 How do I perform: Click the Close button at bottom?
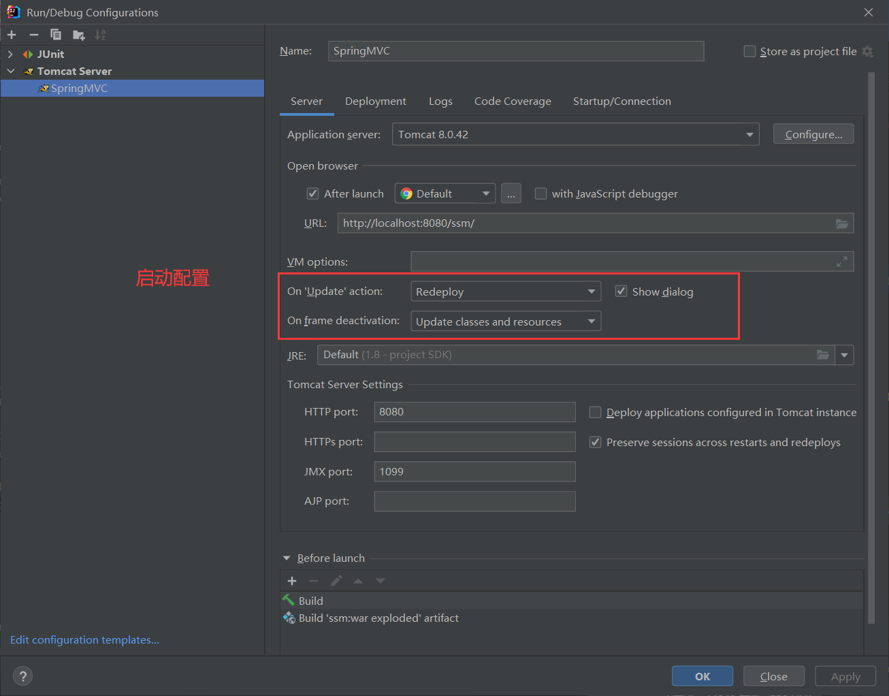774,676
